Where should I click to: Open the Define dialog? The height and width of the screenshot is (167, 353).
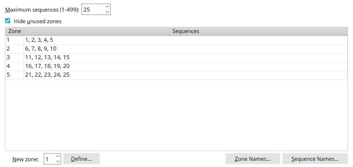coord(82,159)
